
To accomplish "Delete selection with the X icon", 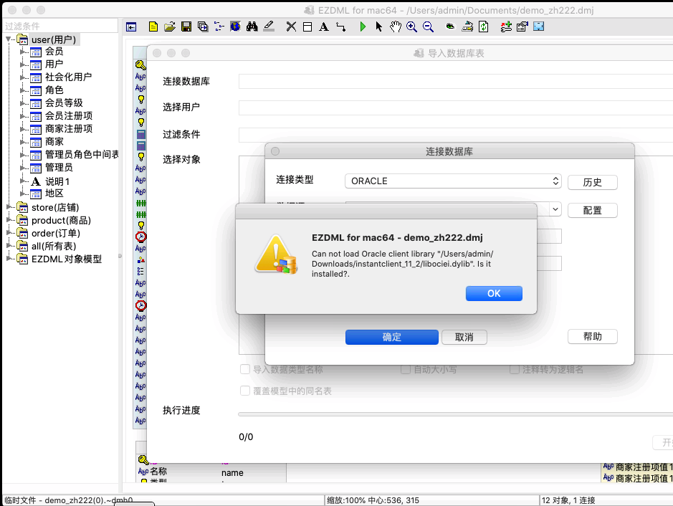I will (291, 27).
